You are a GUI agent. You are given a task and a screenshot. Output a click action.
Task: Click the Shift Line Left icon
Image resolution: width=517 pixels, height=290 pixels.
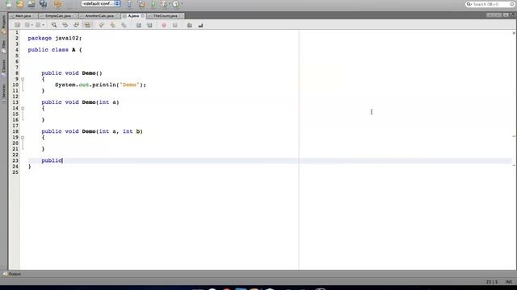[138, 25]
